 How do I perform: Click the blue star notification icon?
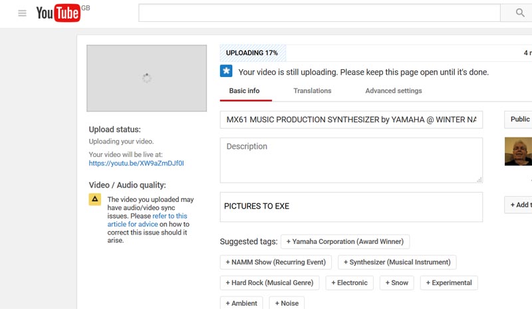click(x=226, y=71)
